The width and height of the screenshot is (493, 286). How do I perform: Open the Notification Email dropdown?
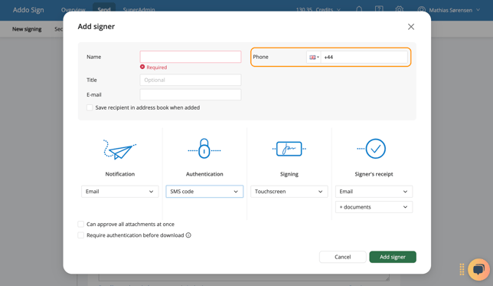[119, 192]
